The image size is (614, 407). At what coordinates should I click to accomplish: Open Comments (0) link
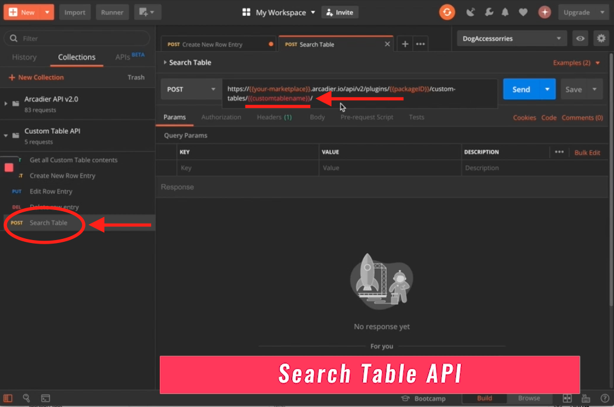pos(582,117)
